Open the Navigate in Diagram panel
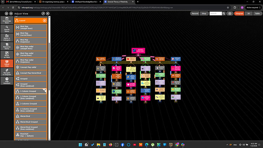This screenshot has height=148, width=263. tap(7, 72)
